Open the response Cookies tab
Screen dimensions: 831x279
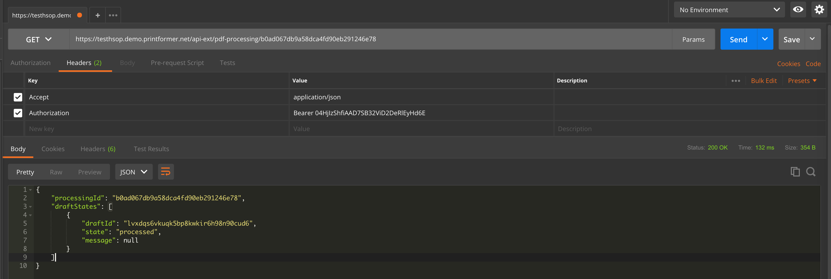coord(53,149)
